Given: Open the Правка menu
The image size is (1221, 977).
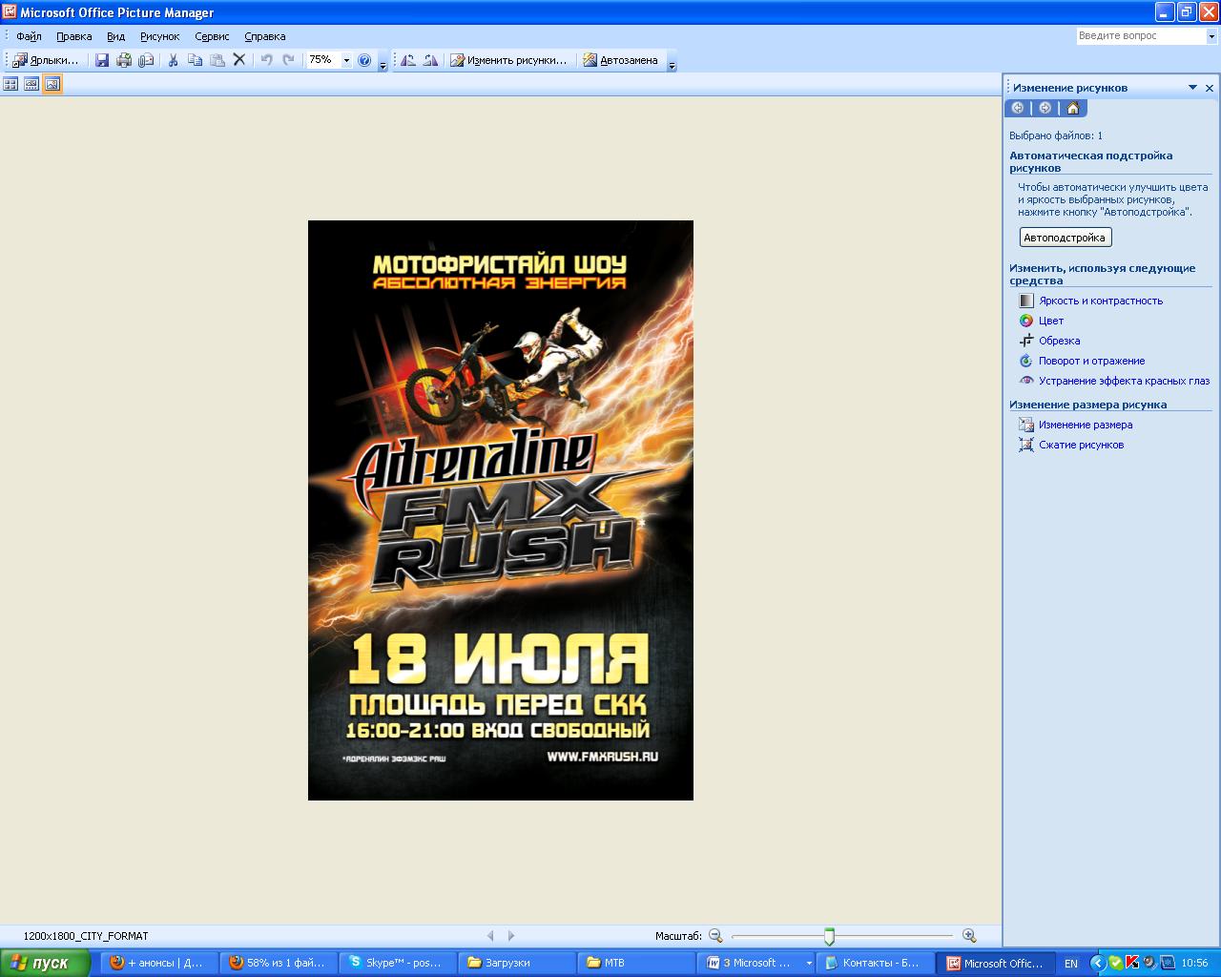Looking at the screenshot, I should pyautogui.click(x=74, y=36).
